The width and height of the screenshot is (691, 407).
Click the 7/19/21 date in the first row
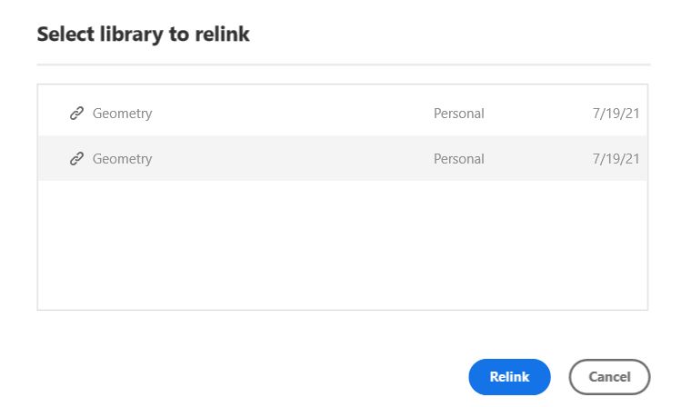coord(616,114)
